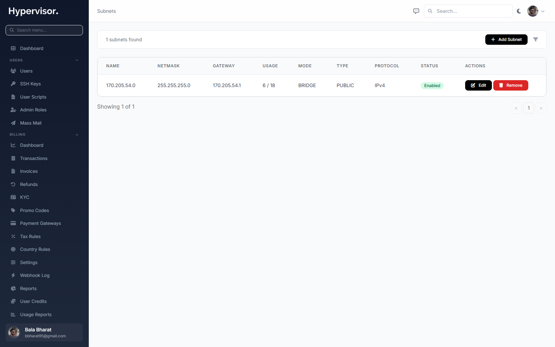Click the header profile avatar
Image resolution: width=555 pixels, height=347 pixels.
click(533, 11)
